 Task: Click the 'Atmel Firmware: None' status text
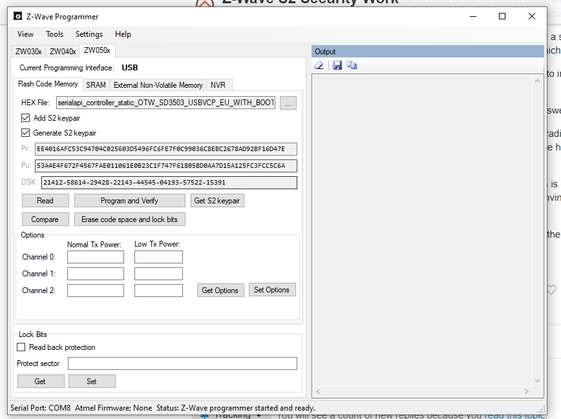click(x=113, y=408)
